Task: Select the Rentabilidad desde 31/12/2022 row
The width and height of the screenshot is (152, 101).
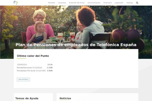Action: (35, 68)
